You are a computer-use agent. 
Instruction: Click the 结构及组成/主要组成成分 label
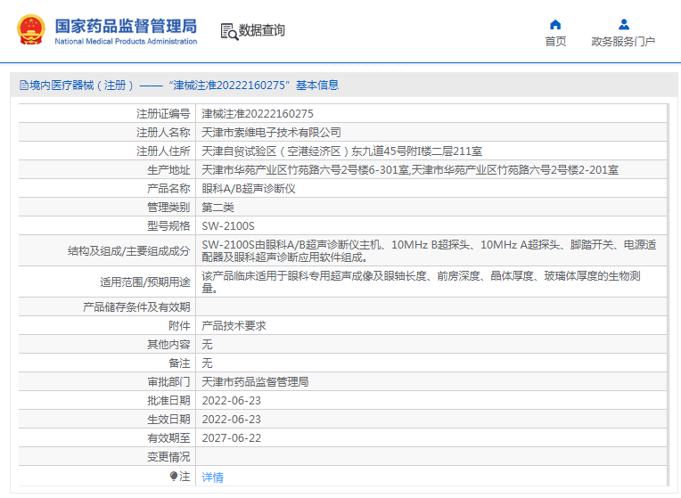129,251
